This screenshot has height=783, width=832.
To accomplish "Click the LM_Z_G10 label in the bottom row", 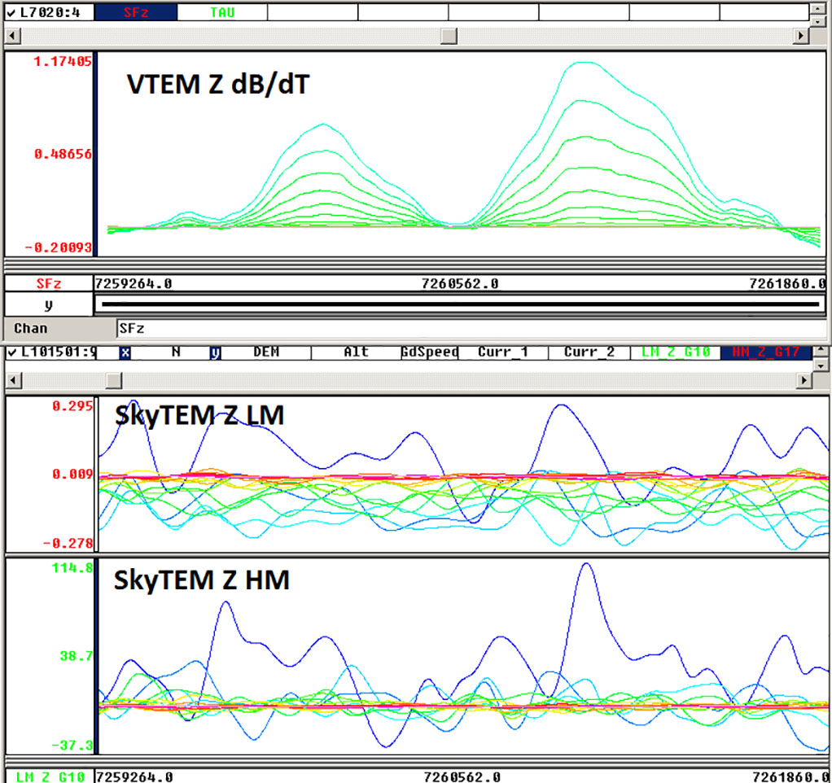I will 50,777.
